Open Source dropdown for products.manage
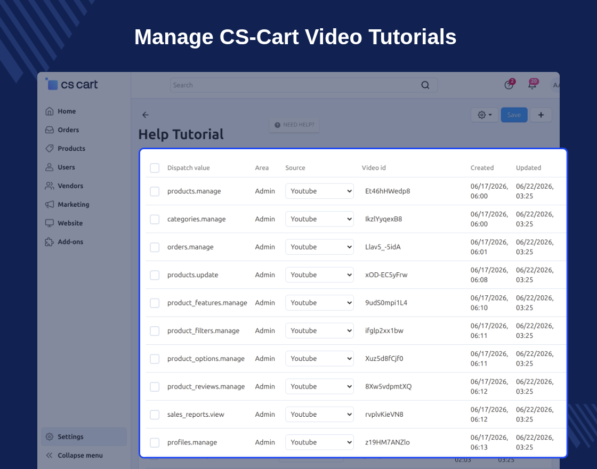This screenshot has height=469, width=597. tap(319, 191)
